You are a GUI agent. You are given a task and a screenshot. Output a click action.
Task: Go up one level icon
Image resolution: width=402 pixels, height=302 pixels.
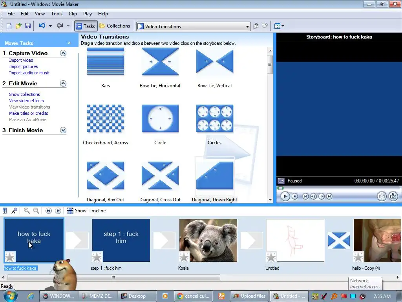(x=256, y=26)
